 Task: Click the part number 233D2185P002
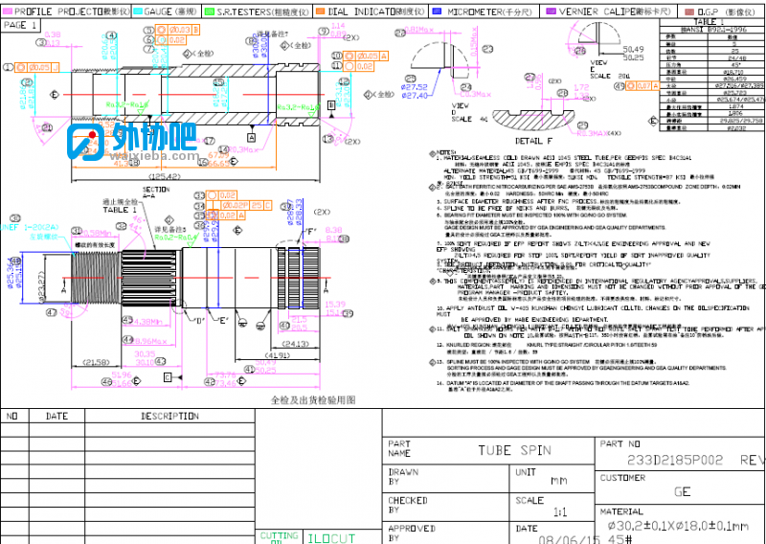coord(675,460)
